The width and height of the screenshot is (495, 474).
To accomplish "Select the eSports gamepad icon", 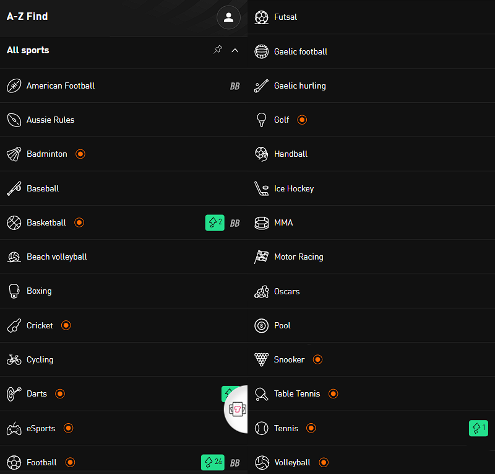I will tap(14, 429).
